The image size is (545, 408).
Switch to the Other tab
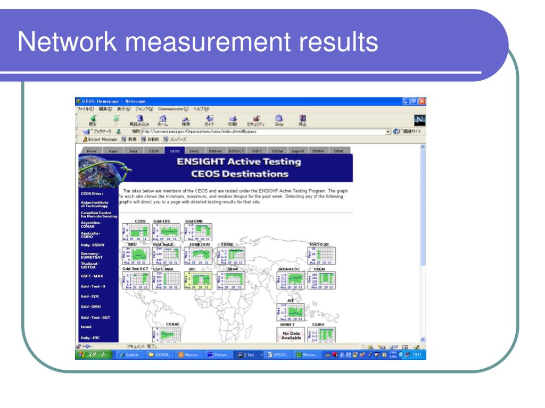click(x=338, y=151)
